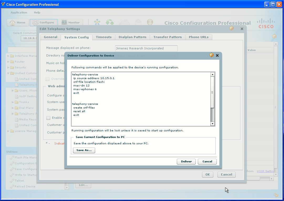Expand the License Management folder
Image resolution: width=284 pixels, height=201 pixels.
pos(8,131)
